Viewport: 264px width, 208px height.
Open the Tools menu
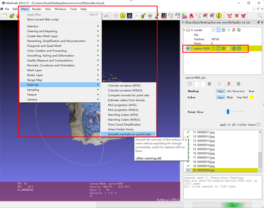[73, 9]
